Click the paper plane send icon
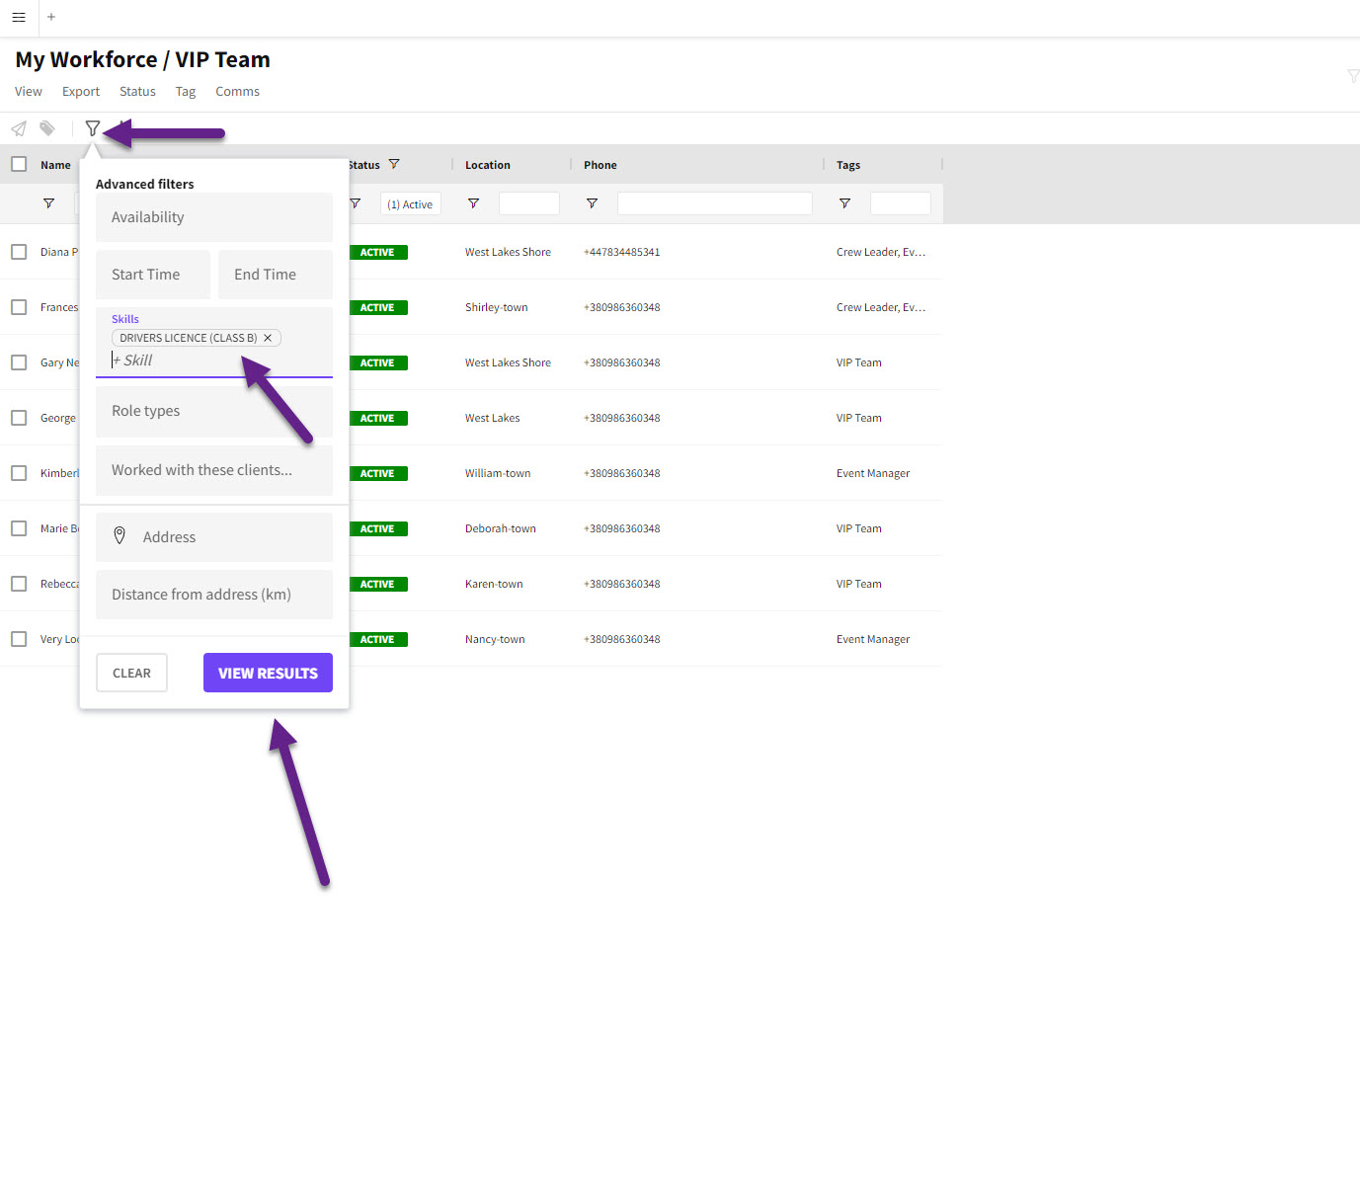Viewport: 1360px width, 1203px height. point(19,128)
